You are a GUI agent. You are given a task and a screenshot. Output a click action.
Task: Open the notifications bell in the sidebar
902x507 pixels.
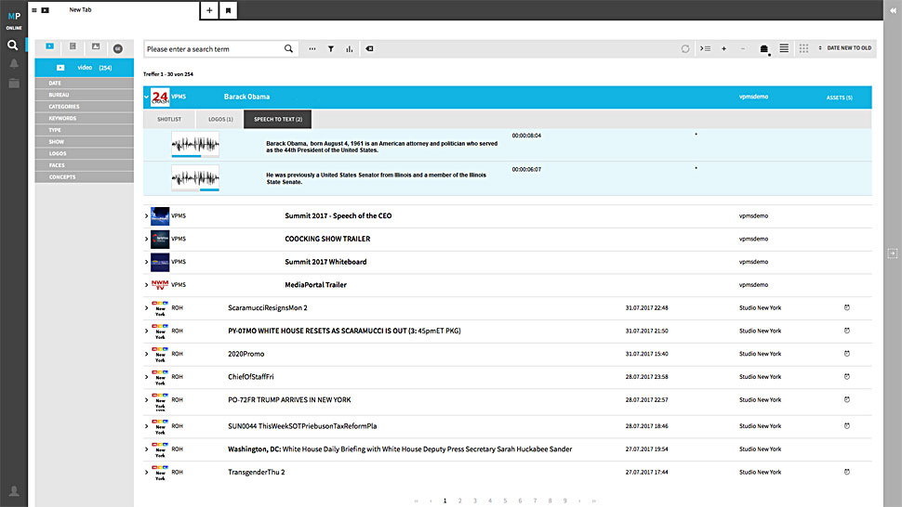point(14,64)
